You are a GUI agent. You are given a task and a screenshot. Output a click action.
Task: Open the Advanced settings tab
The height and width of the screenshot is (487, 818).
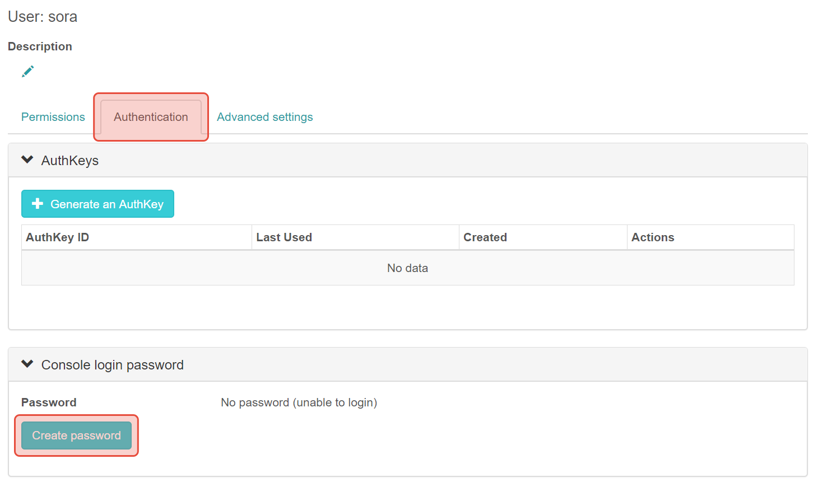[x=264, y=116]
